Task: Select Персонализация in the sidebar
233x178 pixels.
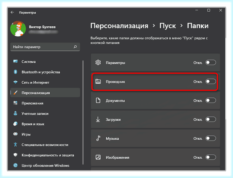Action: (45, 93)
